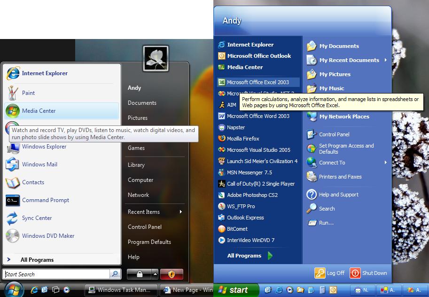Open Printers and Faxes
The width and height of the screenshot is (429, 297).
coord(340,177)
